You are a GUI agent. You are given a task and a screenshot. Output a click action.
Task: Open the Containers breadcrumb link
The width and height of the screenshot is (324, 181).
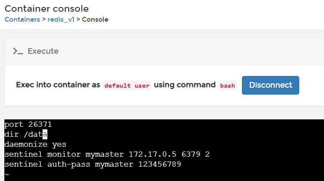tap(22, 20)
